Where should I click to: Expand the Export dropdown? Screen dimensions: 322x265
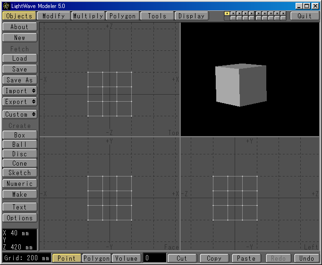19,101
